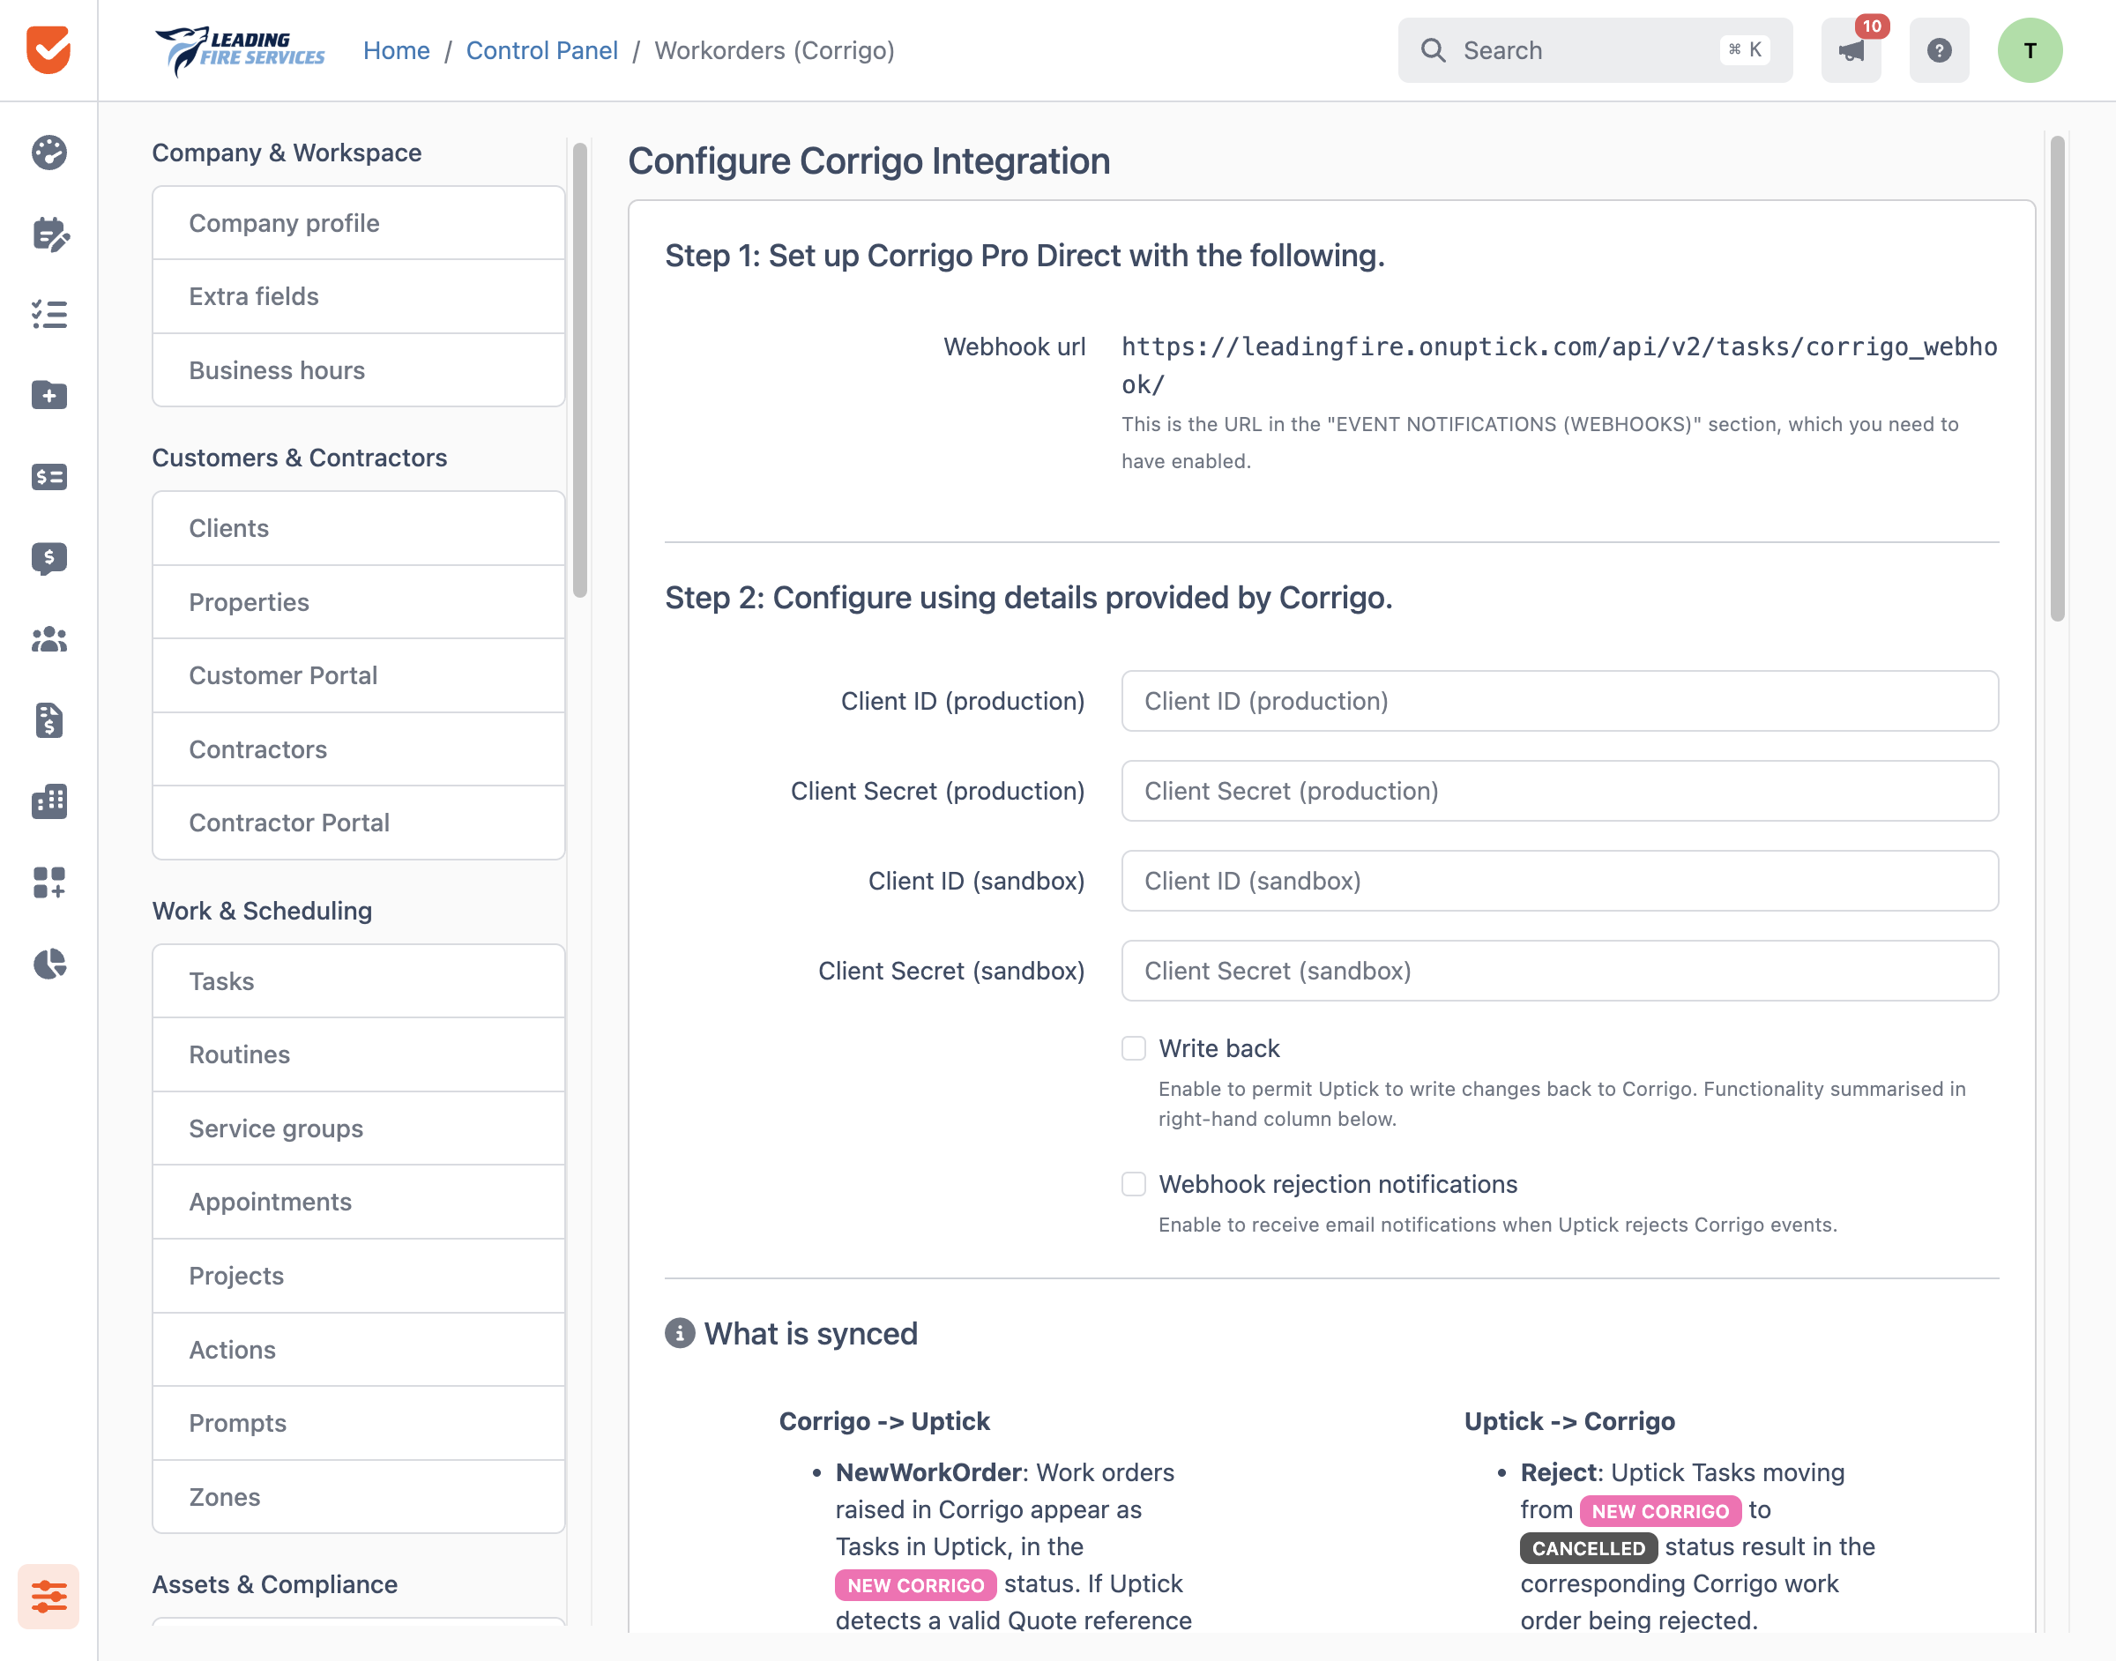The image size is (2116, 1661).
Task: Open Clients settings
Action: click(x=359, y=528)
